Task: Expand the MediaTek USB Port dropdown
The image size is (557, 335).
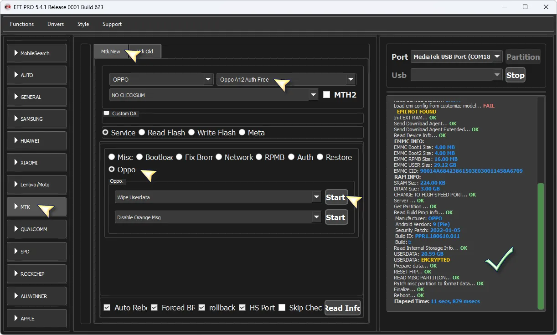Action: 497,57
